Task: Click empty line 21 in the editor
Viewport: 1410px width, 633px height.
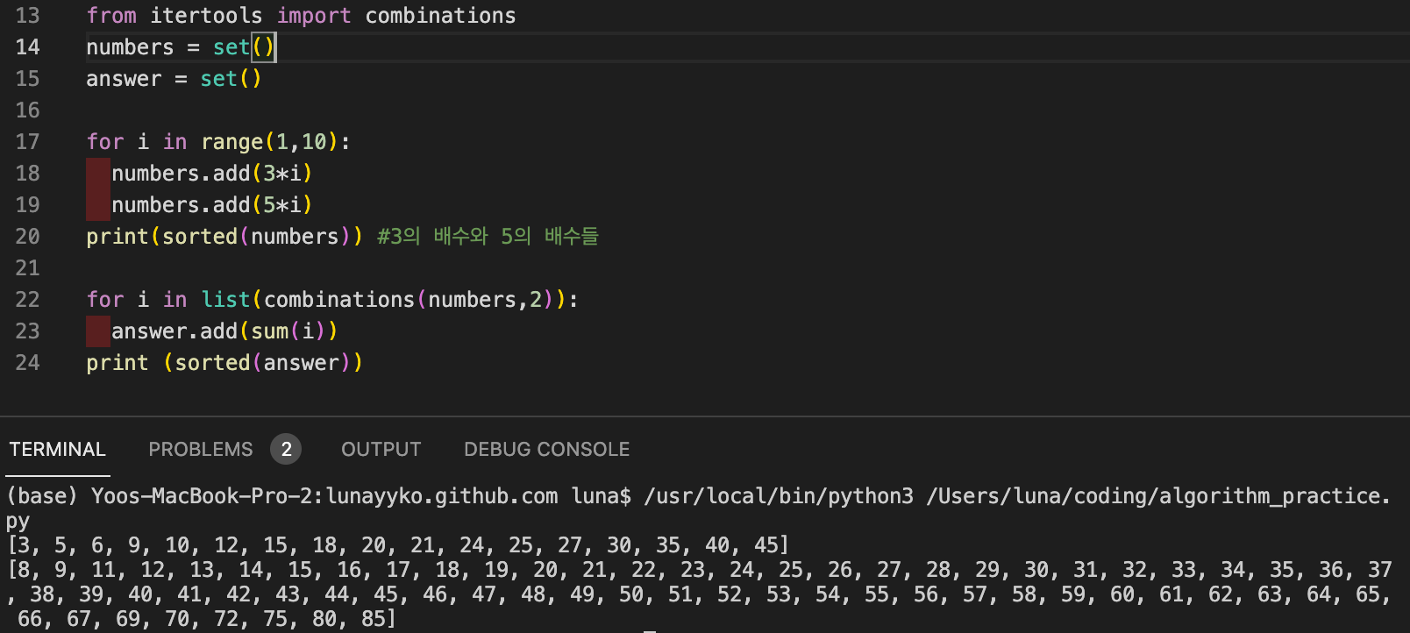Action: point(745,268)
